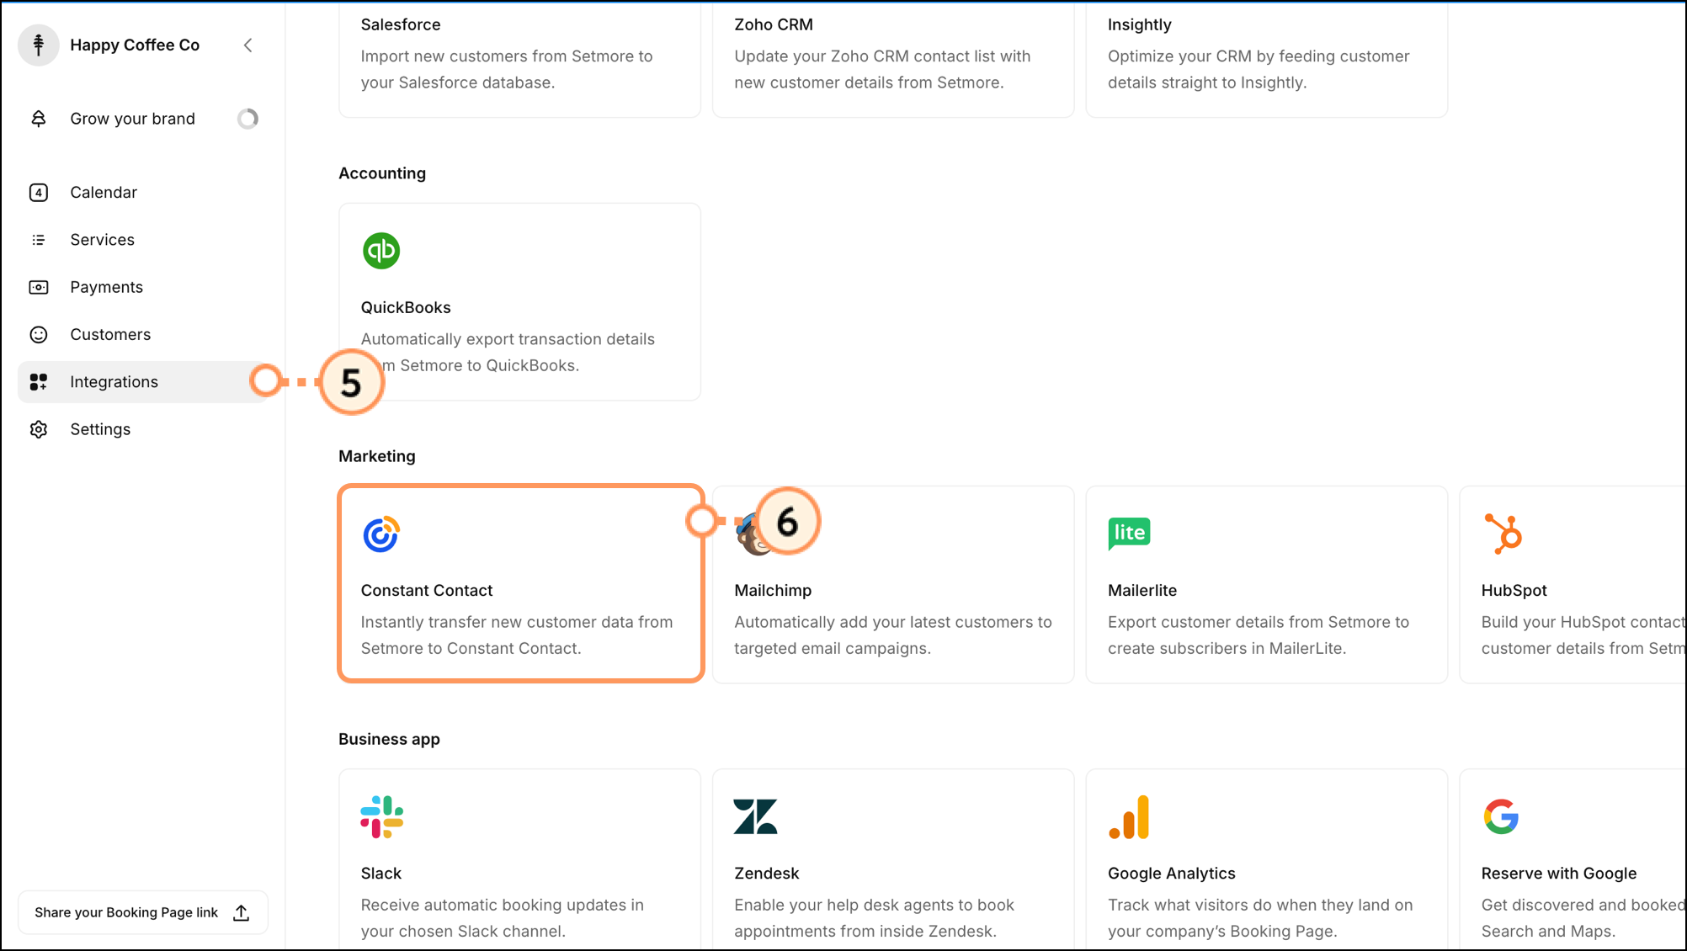Screen dimensions: 1687x951
Task: Click the Google Analytics bar chart icon
Action: (1129, 817)
